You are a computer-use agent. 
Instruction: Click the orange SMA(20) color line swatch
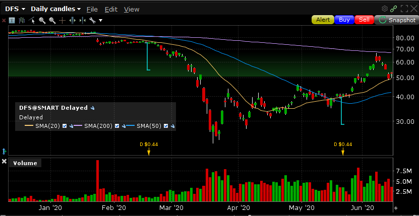coord(29,126)
